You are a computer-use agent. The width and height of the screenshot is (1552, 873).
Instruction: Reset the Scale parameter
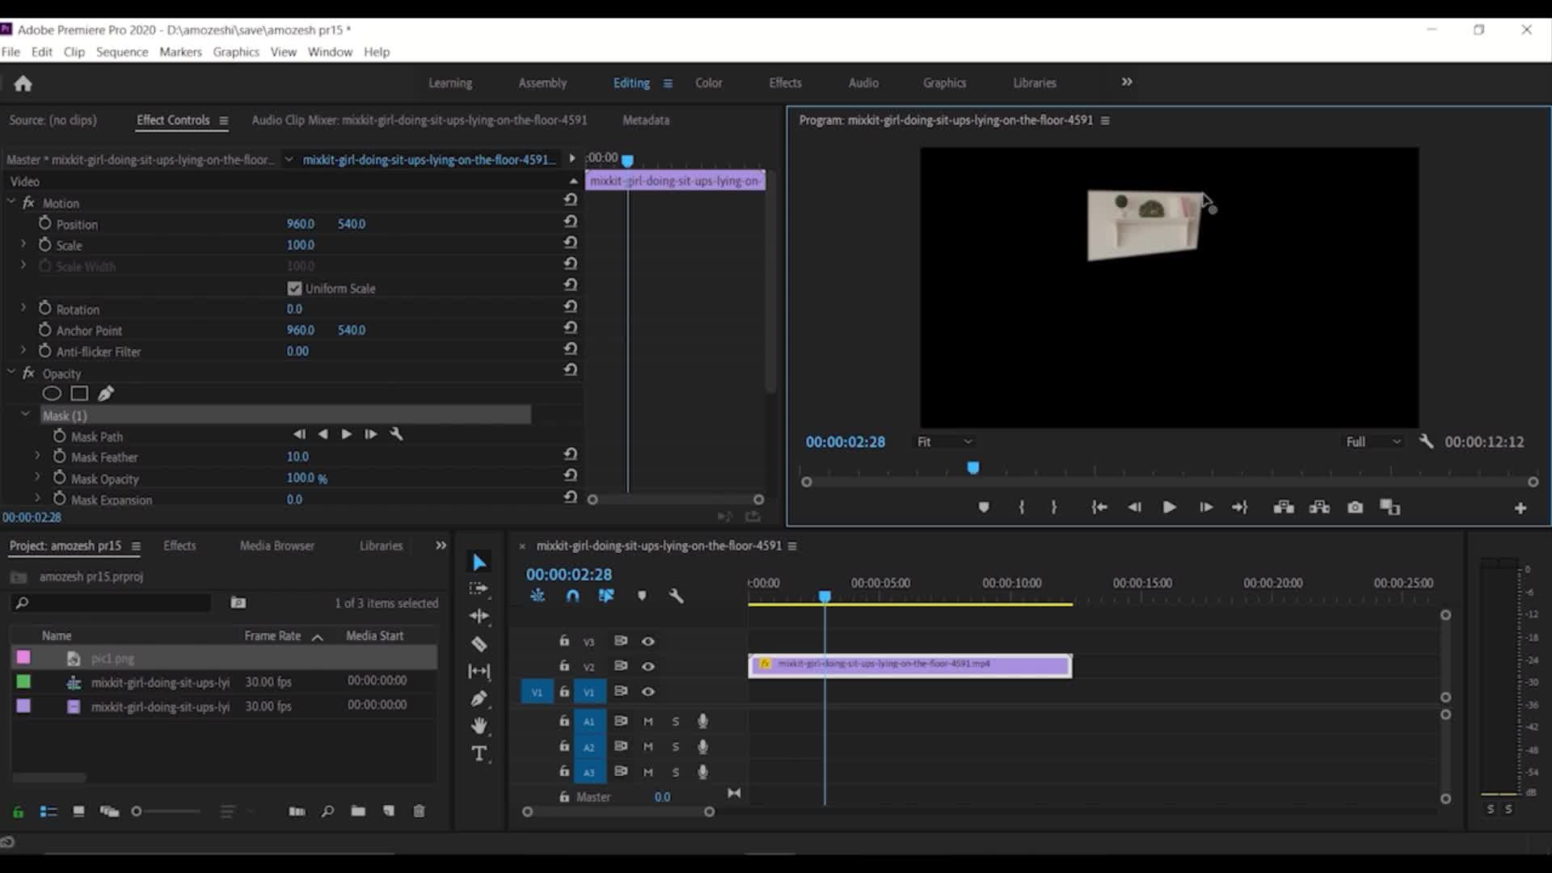point(570,242)
